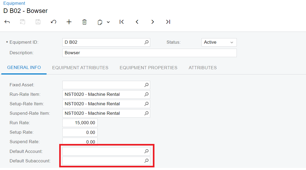Click the 'D B02 - Bowser' page title
Image resolution: width=306 pixels, height=170 pixels.
coord(26,11)
